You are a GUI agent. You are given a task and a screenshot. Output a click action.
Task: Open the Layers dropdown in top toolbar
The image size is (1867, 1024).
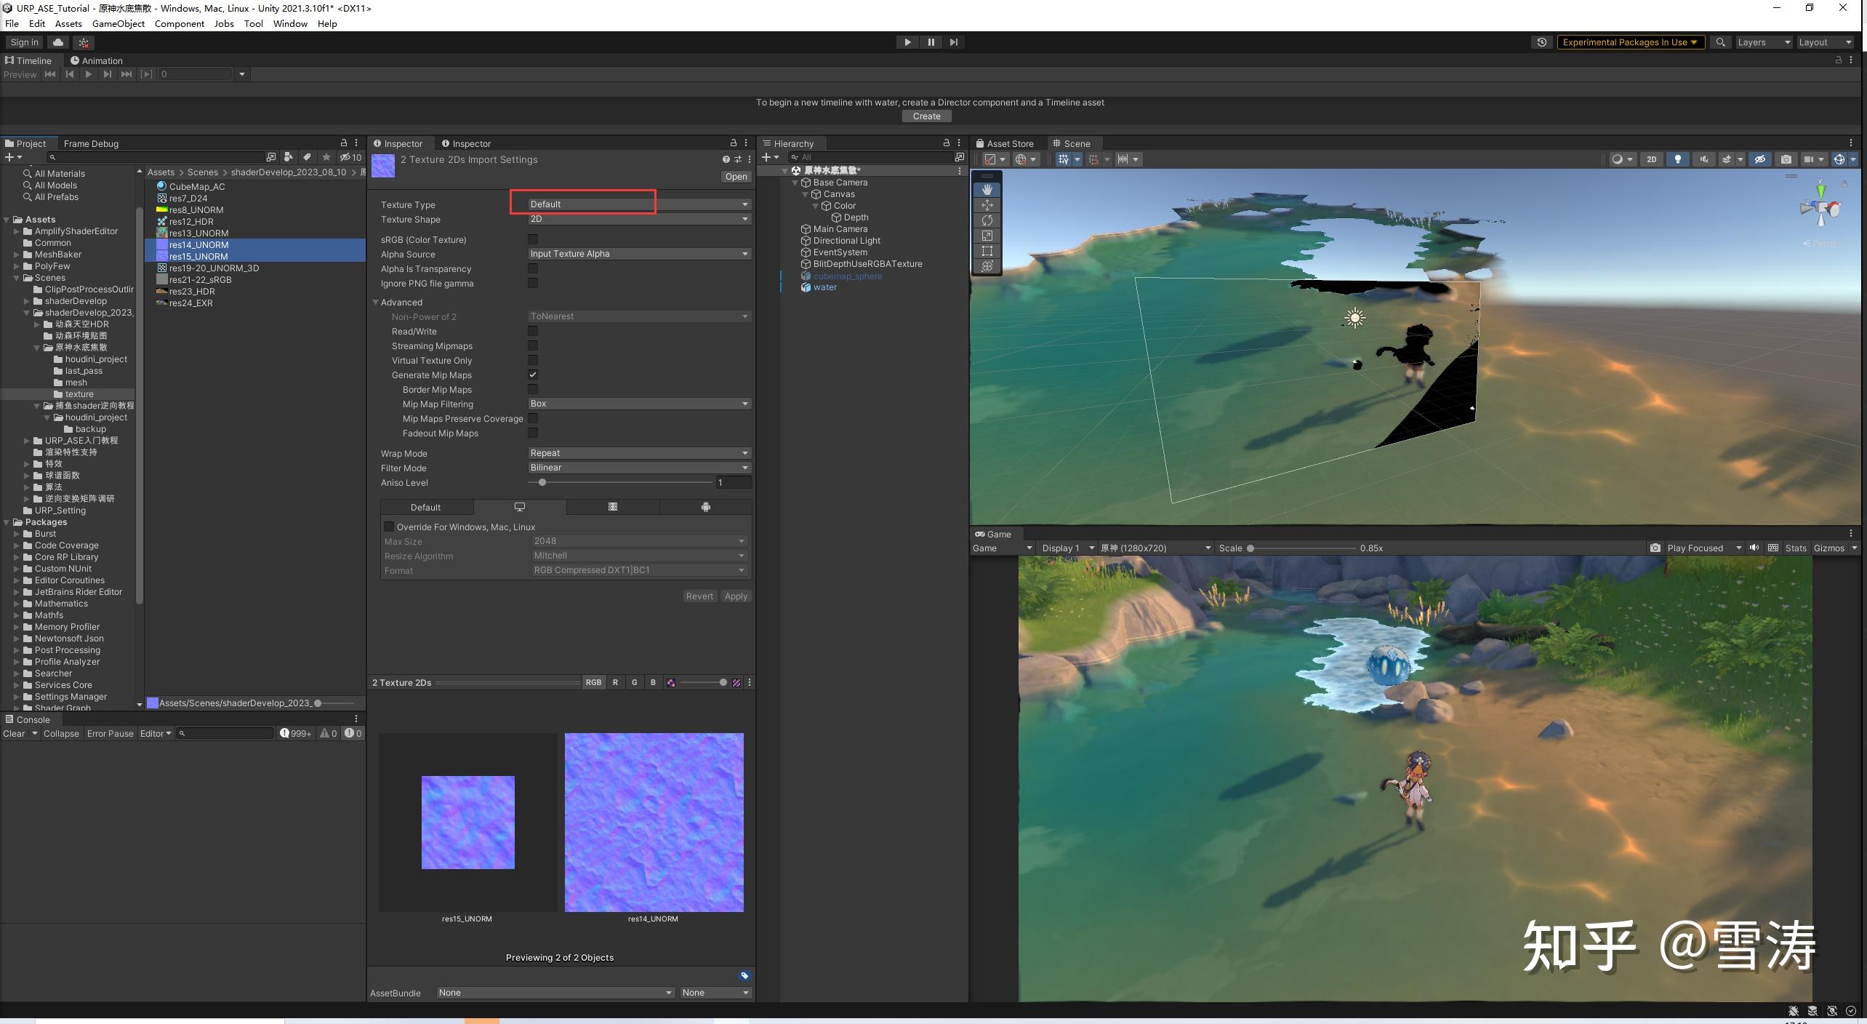click(x=1763, y=42)
